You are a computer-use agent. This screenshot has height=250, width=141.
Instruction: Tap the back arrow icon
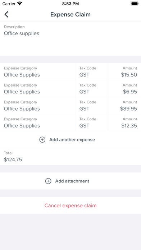(6, 14)
